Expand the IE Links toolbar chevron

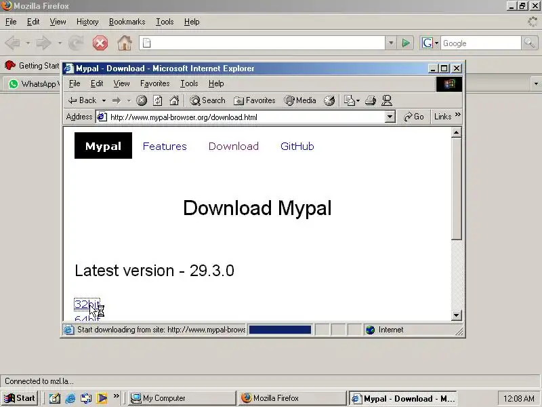[x=458, y=115]
